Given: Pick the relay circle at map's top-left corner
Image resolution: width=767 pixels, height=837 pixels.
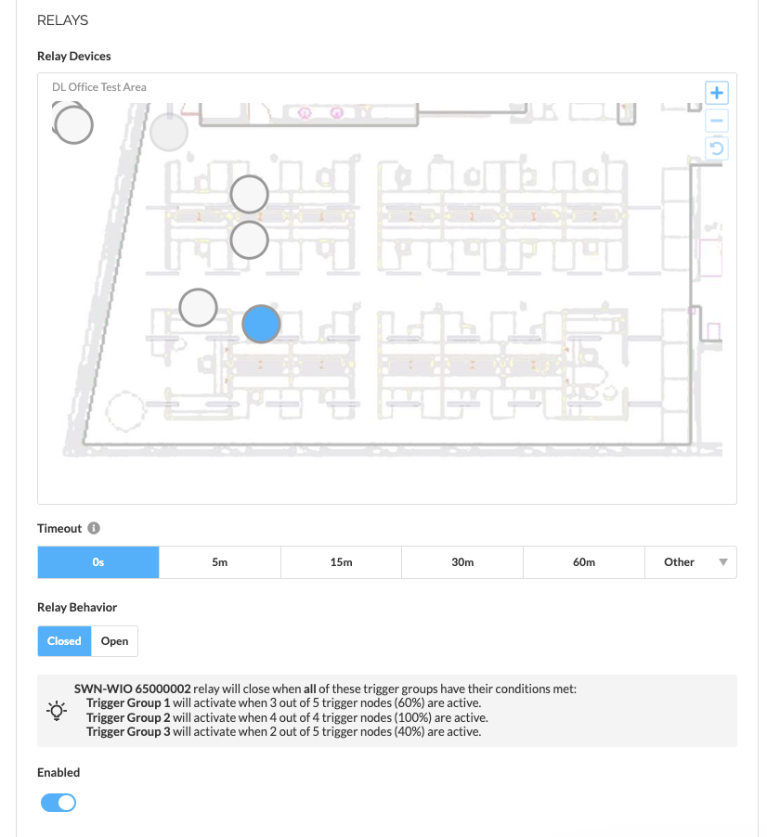Looking at the screenshot, I should pyautogui.click(x=73, y=124).
